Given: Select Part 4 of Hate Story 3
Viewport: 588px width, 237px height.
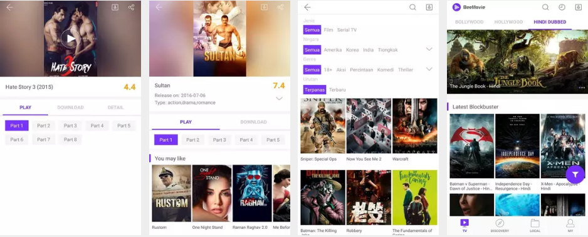Looking at the screenshot, I should click(x=97, y=126).
